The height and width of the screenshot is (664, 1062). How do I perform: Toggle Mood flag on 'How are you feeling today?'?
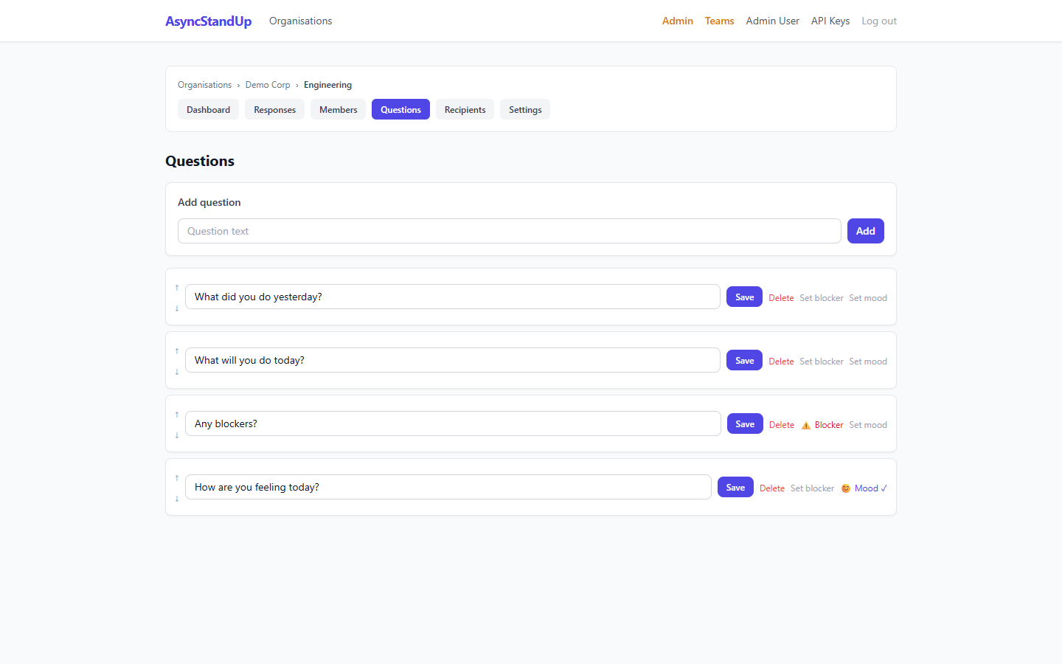[864, 488]
